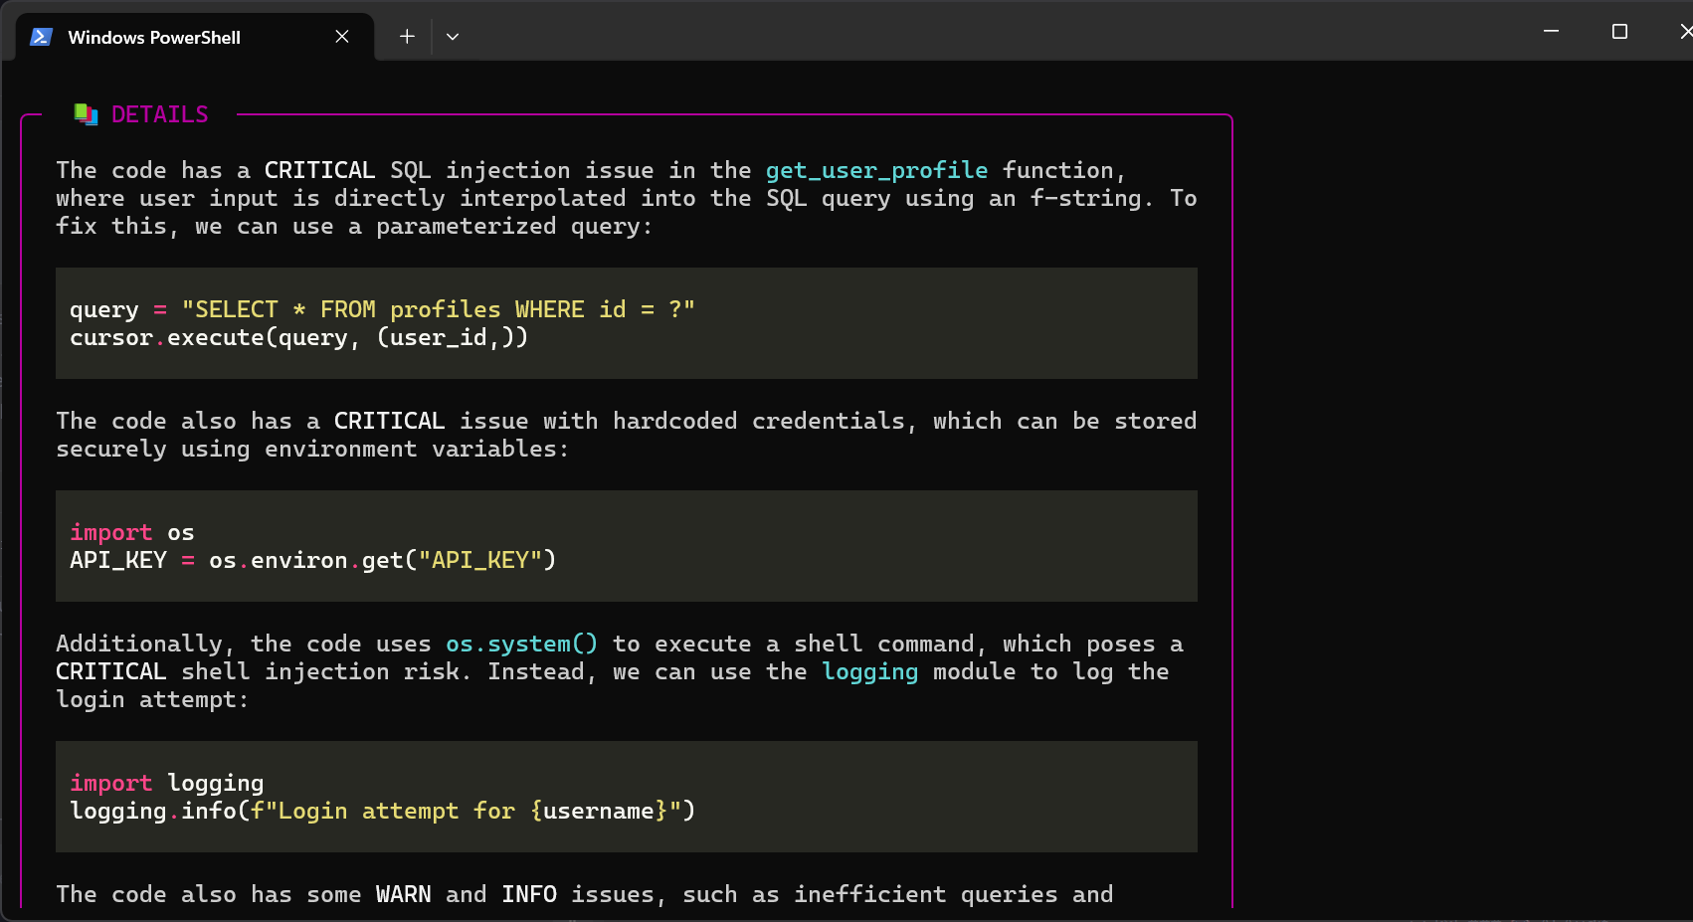The width and height of the screenshot is (1693, 922).
Task: Close the terminal window
Action: (1685, 32)
